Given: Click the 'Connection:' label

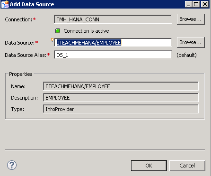Looking at the screenshot, I should click(x=18, y=19).
